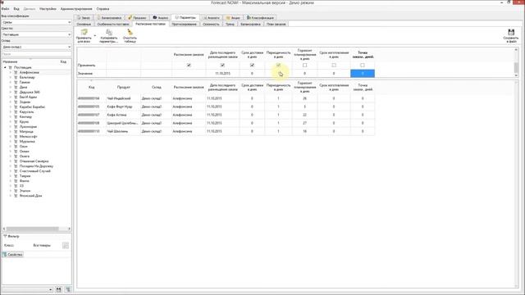Click the cart icon beside Лукоморье

point(16,127)
